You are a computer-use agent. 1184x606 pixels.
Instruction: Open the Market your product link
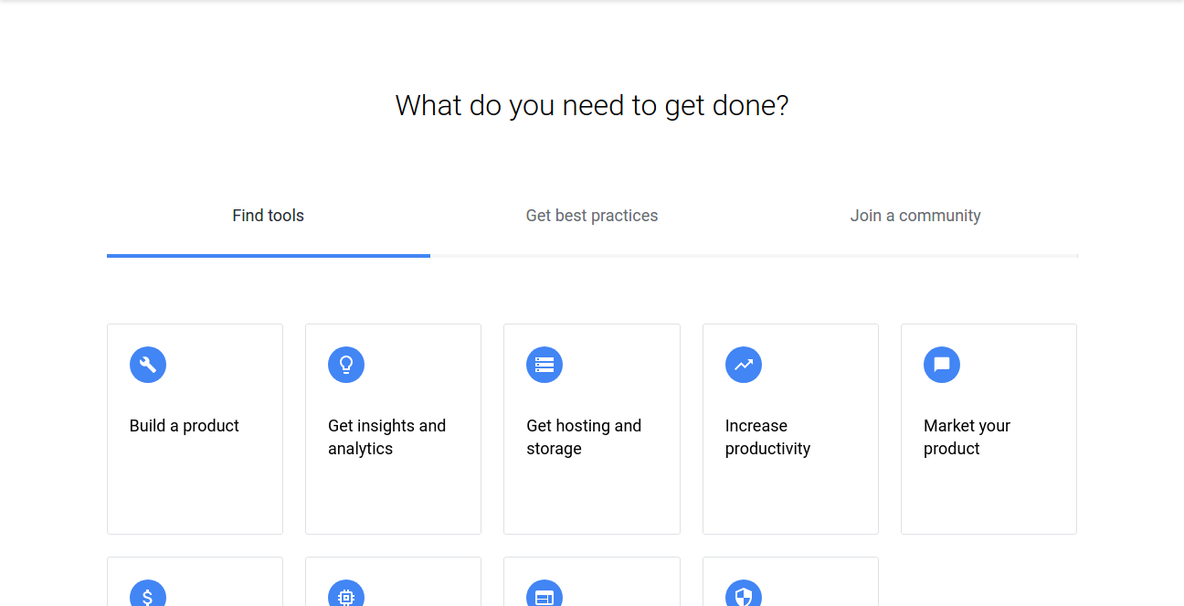coord(967,437)
